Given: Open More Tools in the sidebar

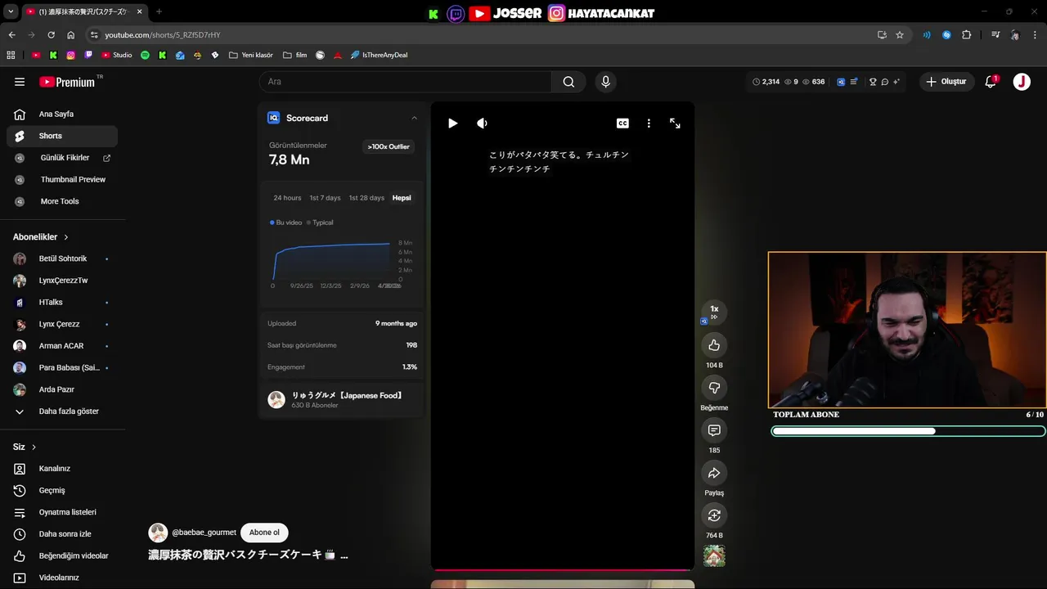Looking at the screenshot, I should pyautogui.click(x=63, y=201).
